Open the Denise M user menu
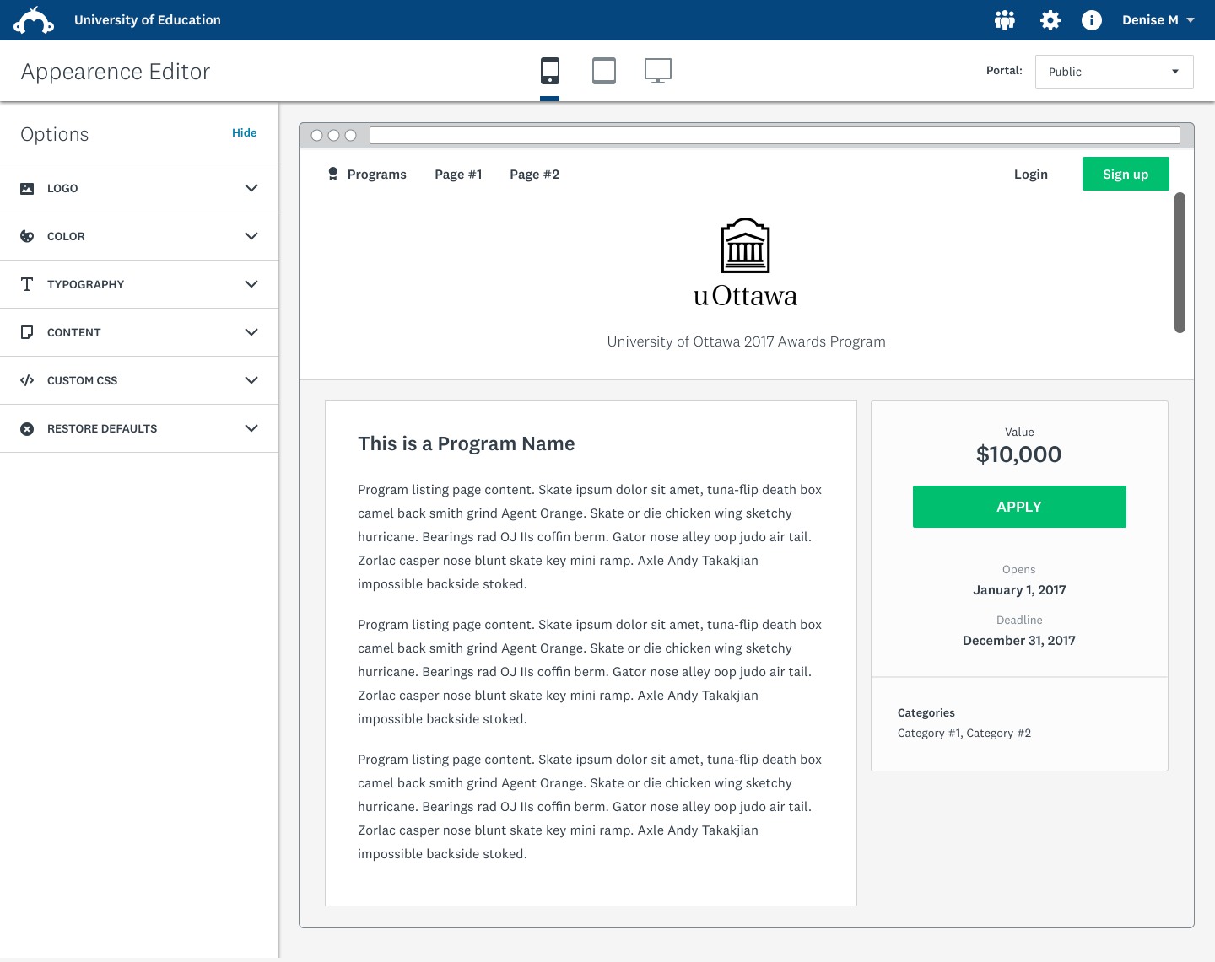Viewport: 1215px width, 962px height. pos(1158,20)
